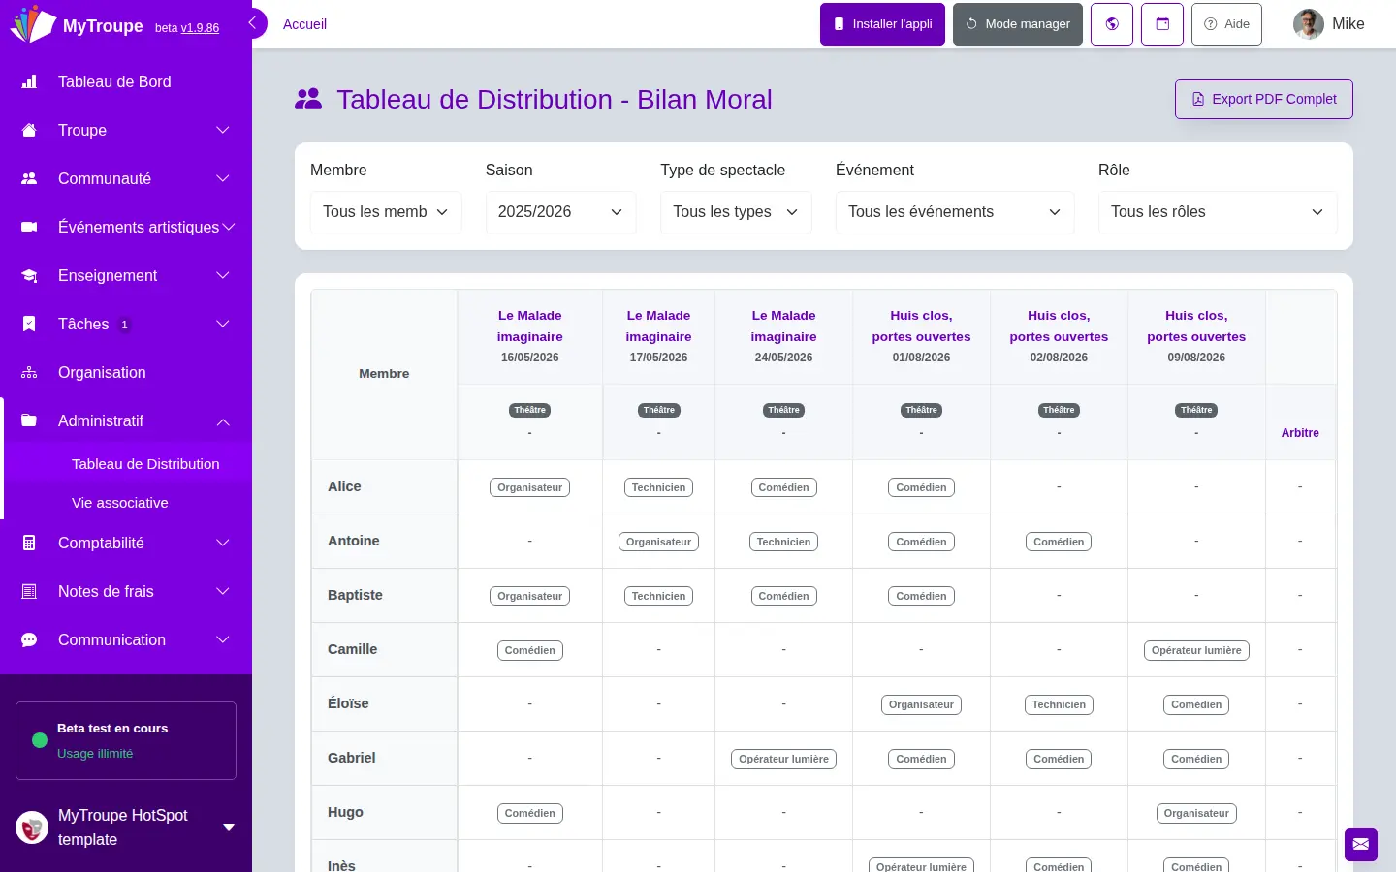Image resolution: width=1396 pixels, height=872 pixels.
Task: Click the Communauté people icon
Action: 29,179
